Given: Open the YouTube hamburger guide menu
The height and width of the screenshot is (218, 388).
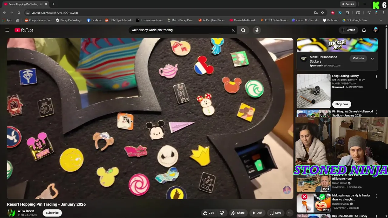Looking at the screenshot, I should (x=7, y=30).
